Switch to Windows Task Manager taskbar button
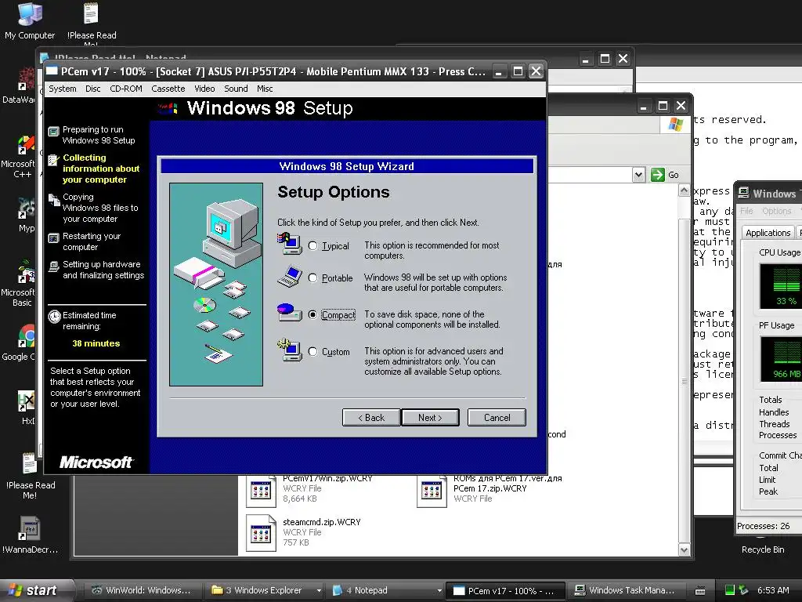This screenshot has height=602, width=802. [x=626, y=590]
